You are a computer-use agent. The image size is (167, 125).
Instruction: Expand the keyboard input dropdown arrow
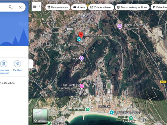40,6
